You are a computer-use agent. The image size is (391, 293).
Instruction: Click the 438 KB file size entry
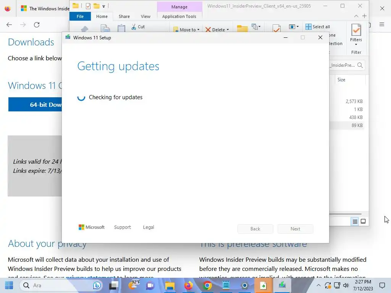click(x=356, y=118)
